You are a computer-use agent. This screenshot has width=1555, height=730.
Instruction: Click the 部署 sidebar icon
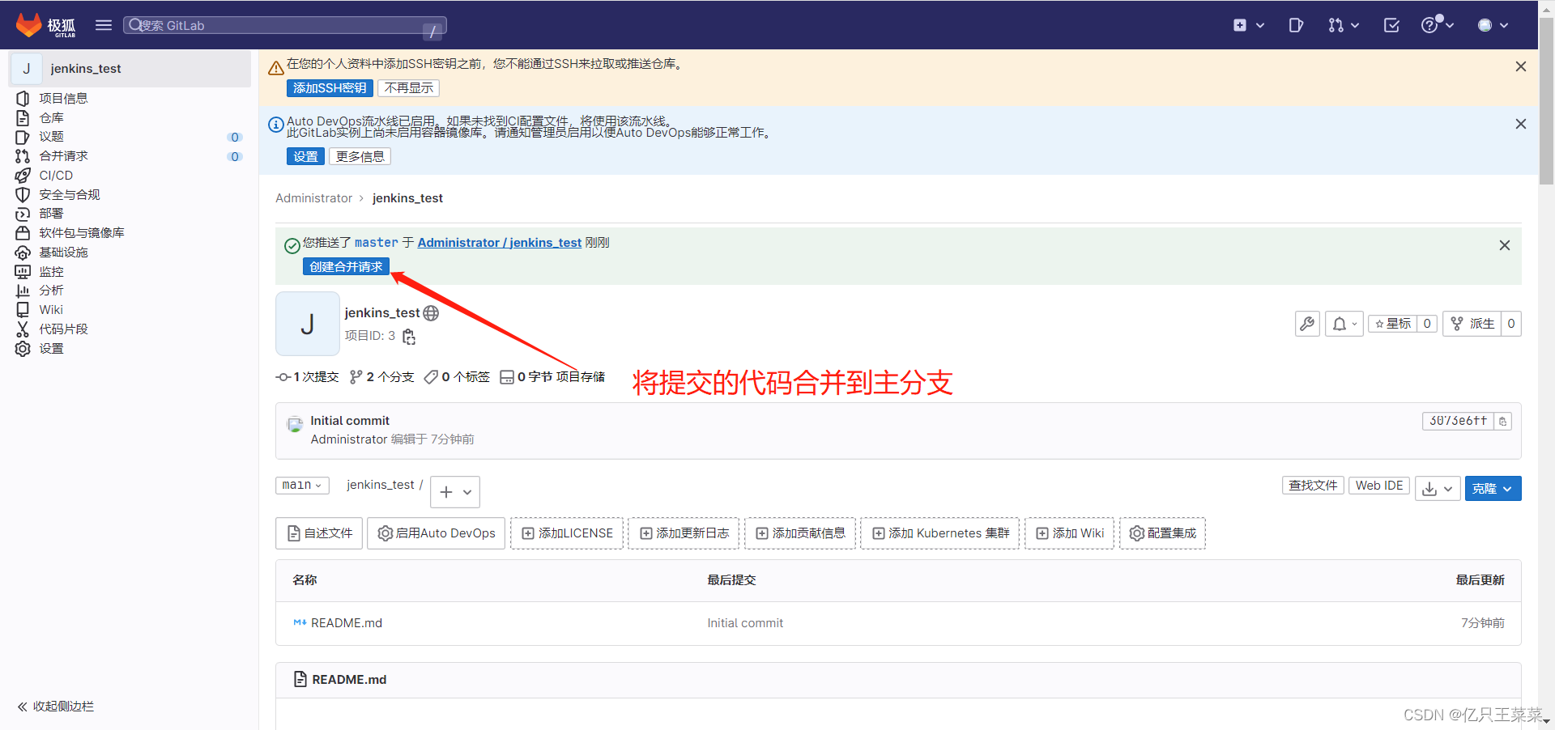click(x=23, y=214)
